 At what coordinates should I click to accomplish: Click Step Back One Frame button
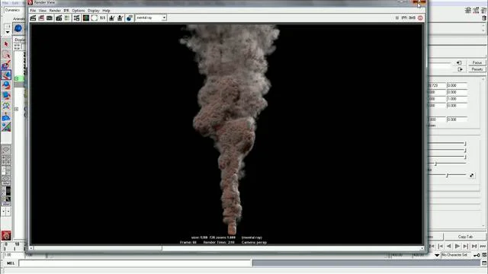click(441, 246)
